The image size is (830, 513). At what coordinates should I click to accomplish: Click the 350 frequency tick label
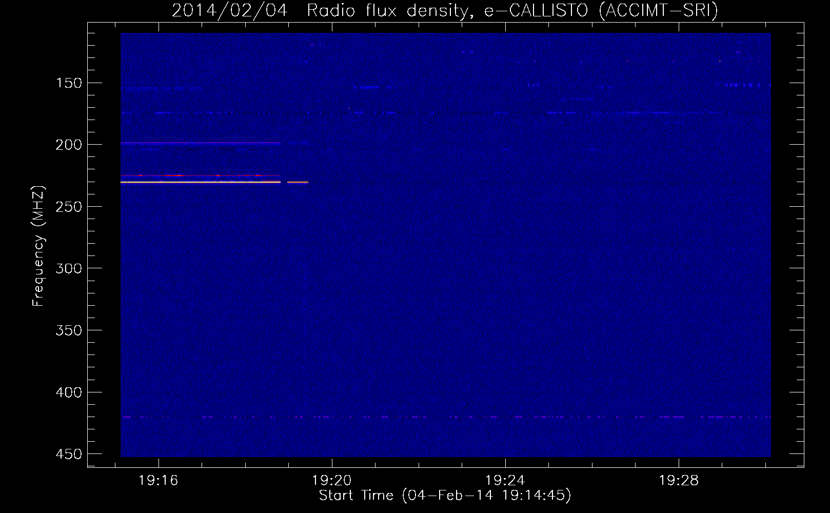[x=69, y=330]
